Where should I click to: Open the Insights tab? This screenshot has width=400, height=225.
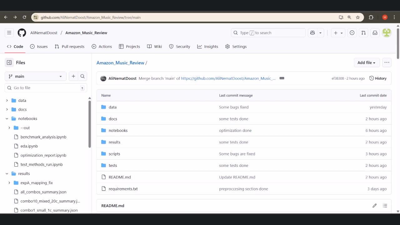[x=207, y=47]
